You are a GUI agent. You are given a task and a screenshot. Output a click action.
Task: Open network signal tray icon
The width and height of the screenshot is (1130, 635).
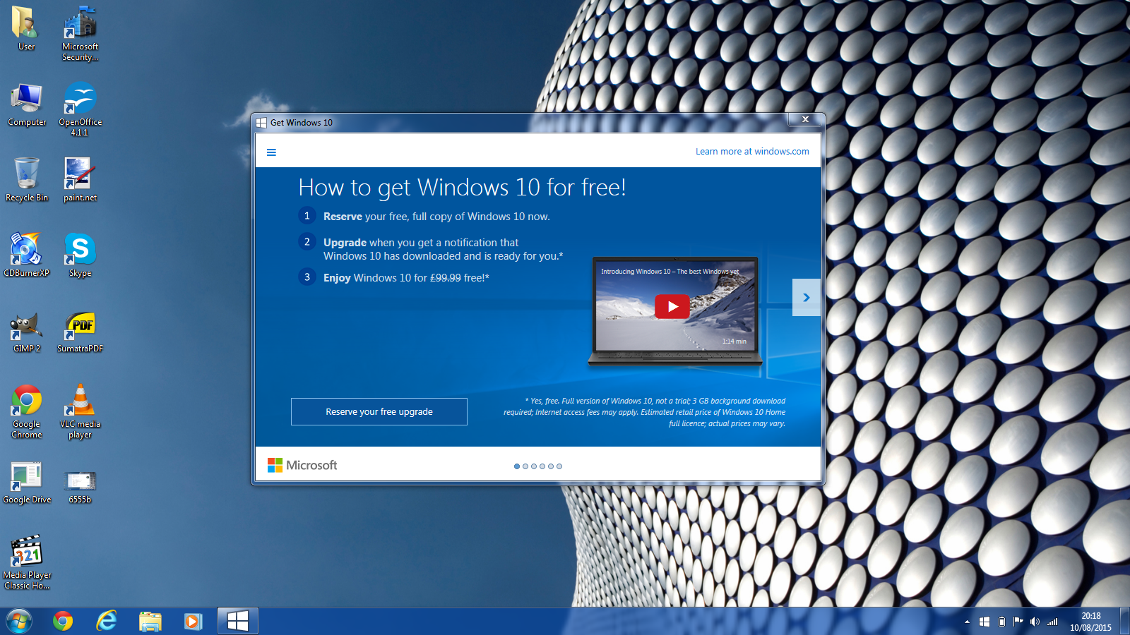[x=1052, y=622]
